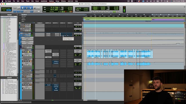Image resolution: width=186 pixels, height=104 pixels.
Task: Toggle Solo on the VERSE.dup track
Action: (28, 61)
